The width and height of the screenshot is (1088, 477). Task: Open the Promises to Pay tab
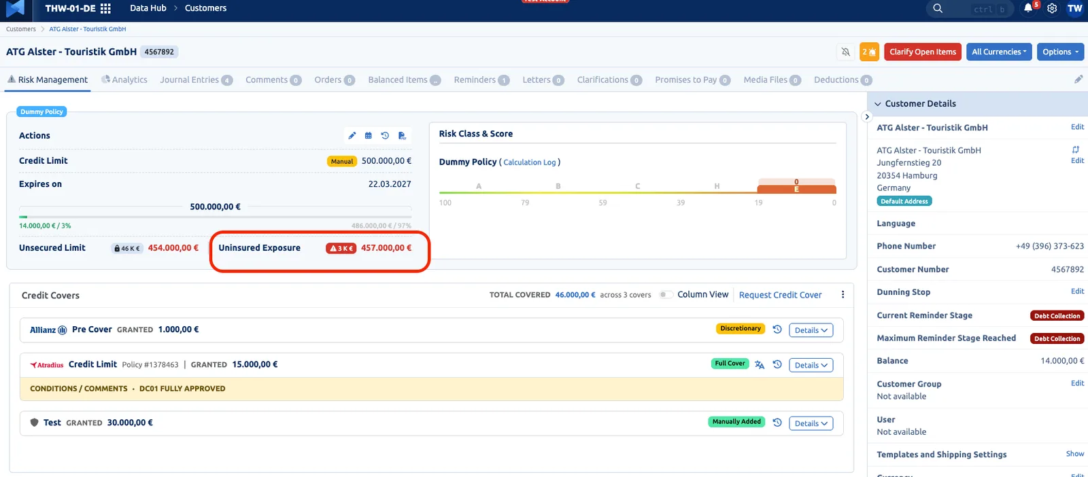coord(693,80)
